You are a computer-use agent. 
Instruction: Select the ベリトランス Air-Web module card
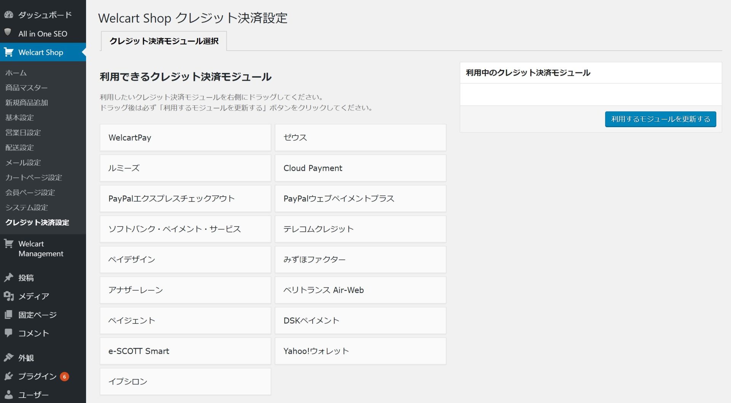click(361, 290)
